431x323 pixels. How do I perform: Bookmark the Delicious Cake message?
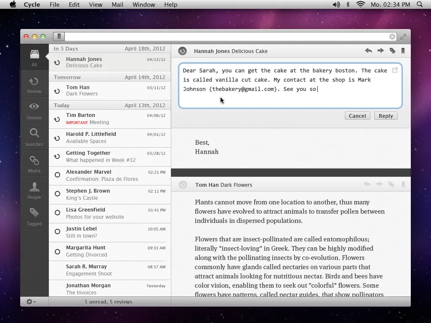[x=403, y=51]
